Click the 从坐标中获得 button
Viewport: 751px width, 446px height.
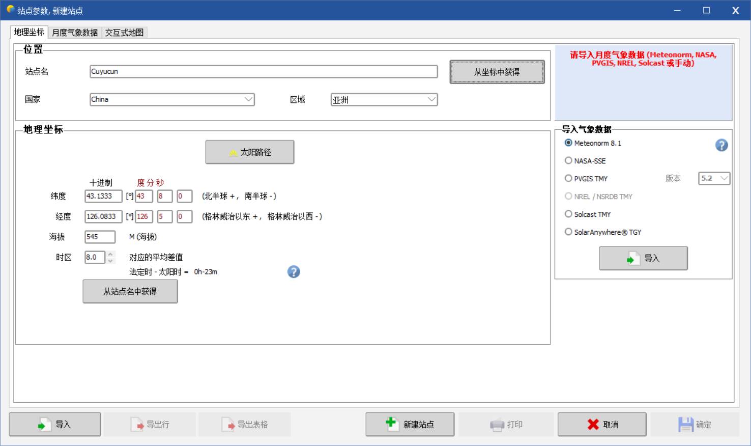(497, 72)
